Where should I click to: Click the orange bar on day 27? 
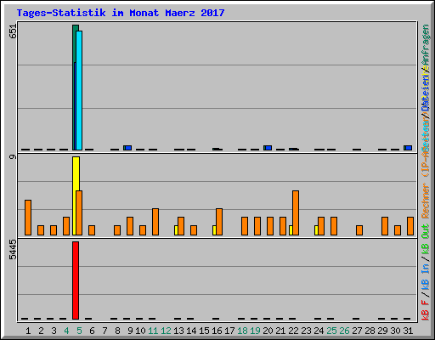(x=359, y=230)
